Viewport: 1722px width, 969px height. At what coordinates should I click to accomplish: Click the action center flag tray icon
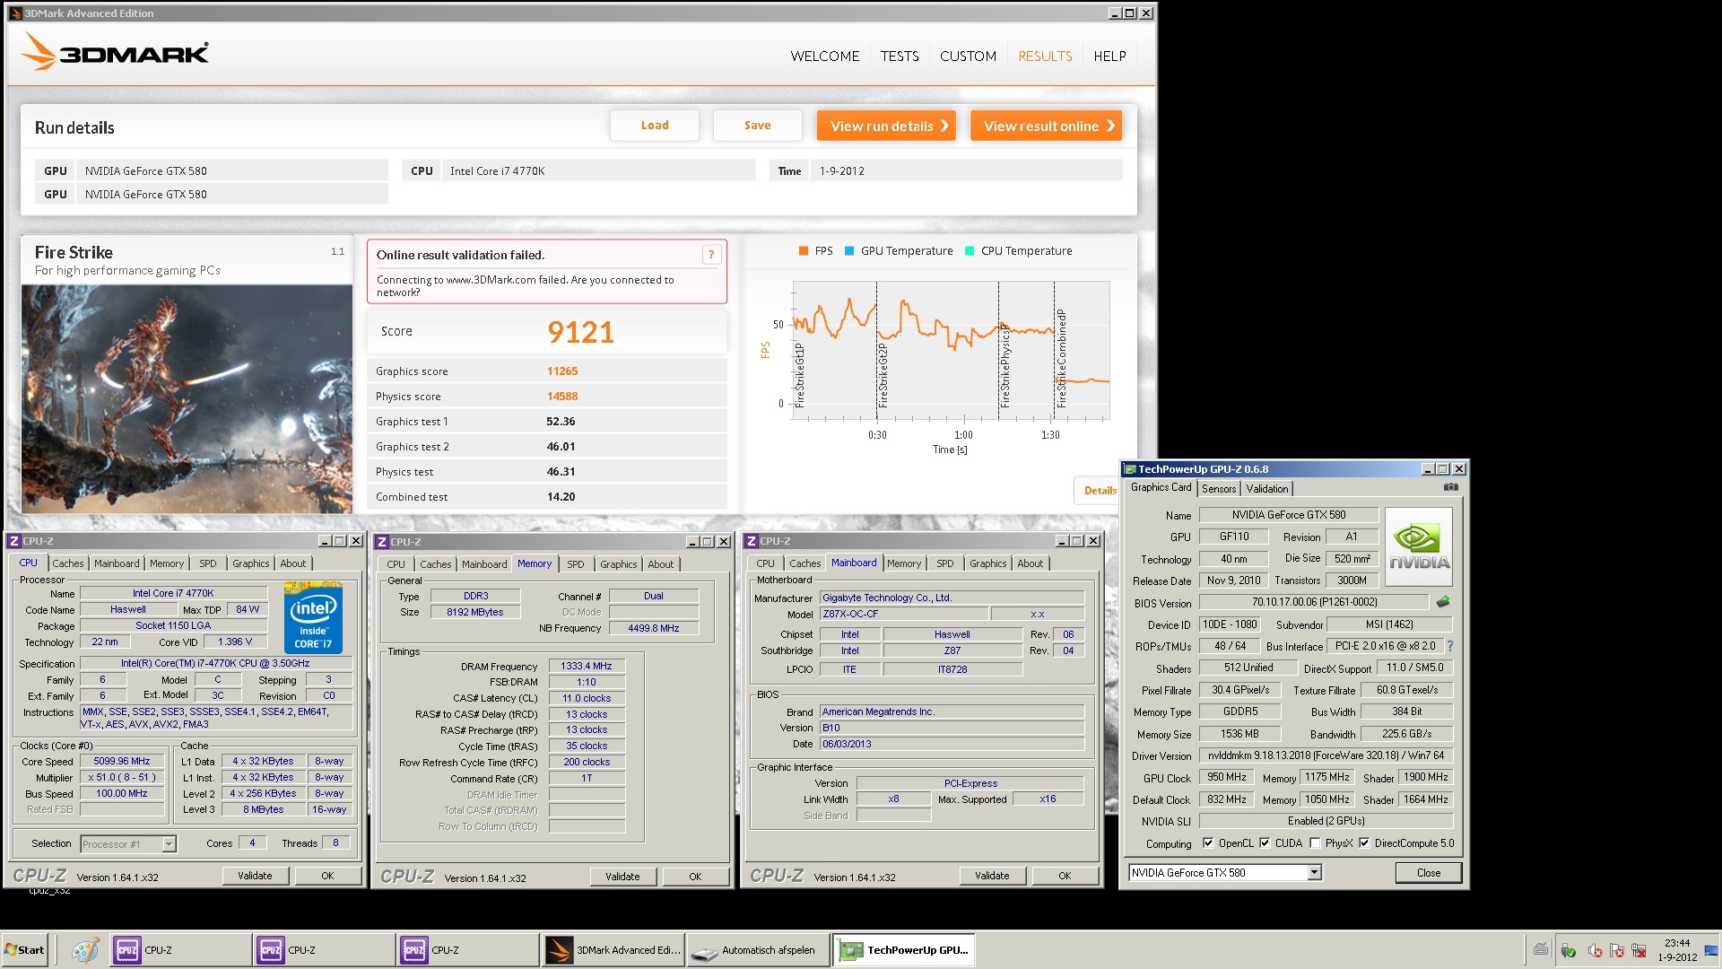pyautogui.click(x=1617, y=950)
